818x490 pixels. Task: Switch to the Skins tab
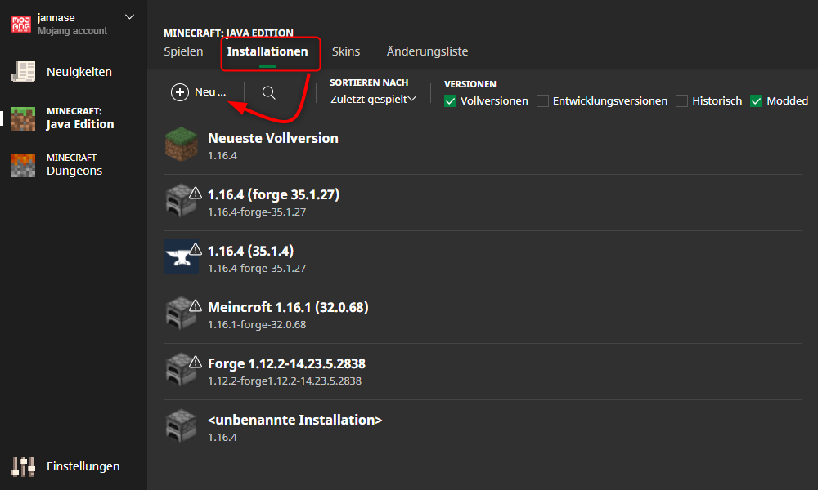click(346, 51)
